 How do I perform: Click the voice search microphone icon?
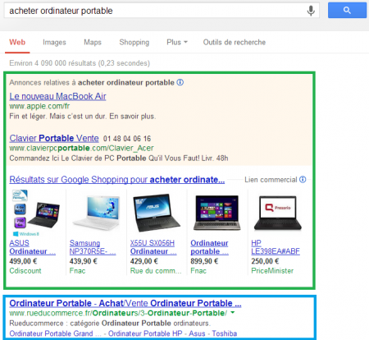pyautogui.click(x=311, y=11)
